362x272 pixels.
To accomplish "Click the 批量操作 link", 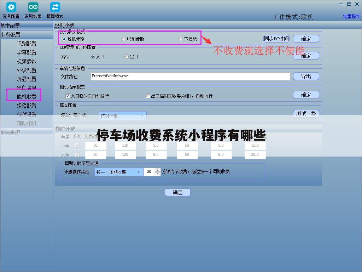I will (x=351, y=16).
